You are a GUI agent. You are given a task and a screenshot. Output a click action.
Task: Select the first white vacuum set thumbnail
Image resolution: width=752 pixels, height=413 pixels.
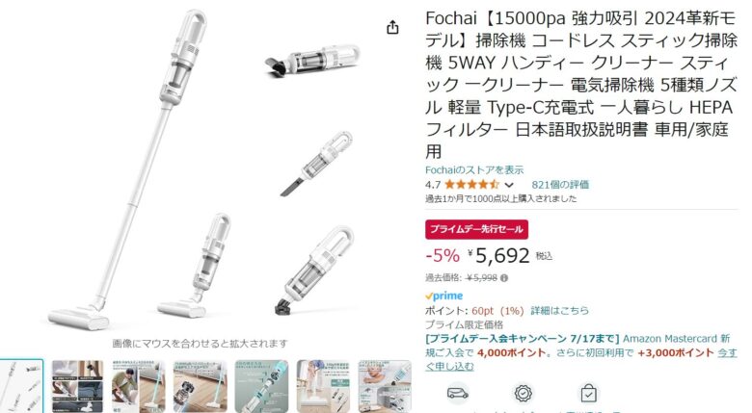point(21,386)
